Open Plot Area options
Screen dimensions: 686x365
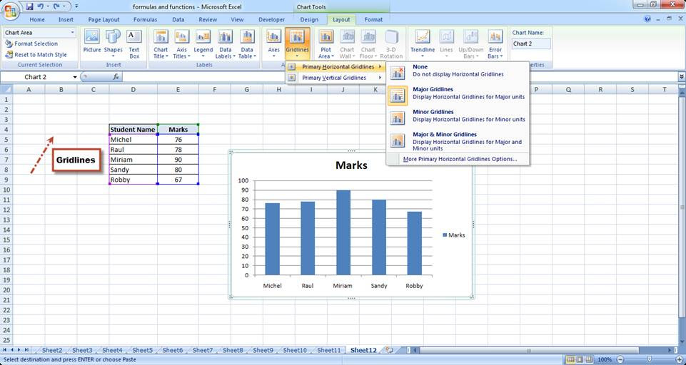pos(326,43)
